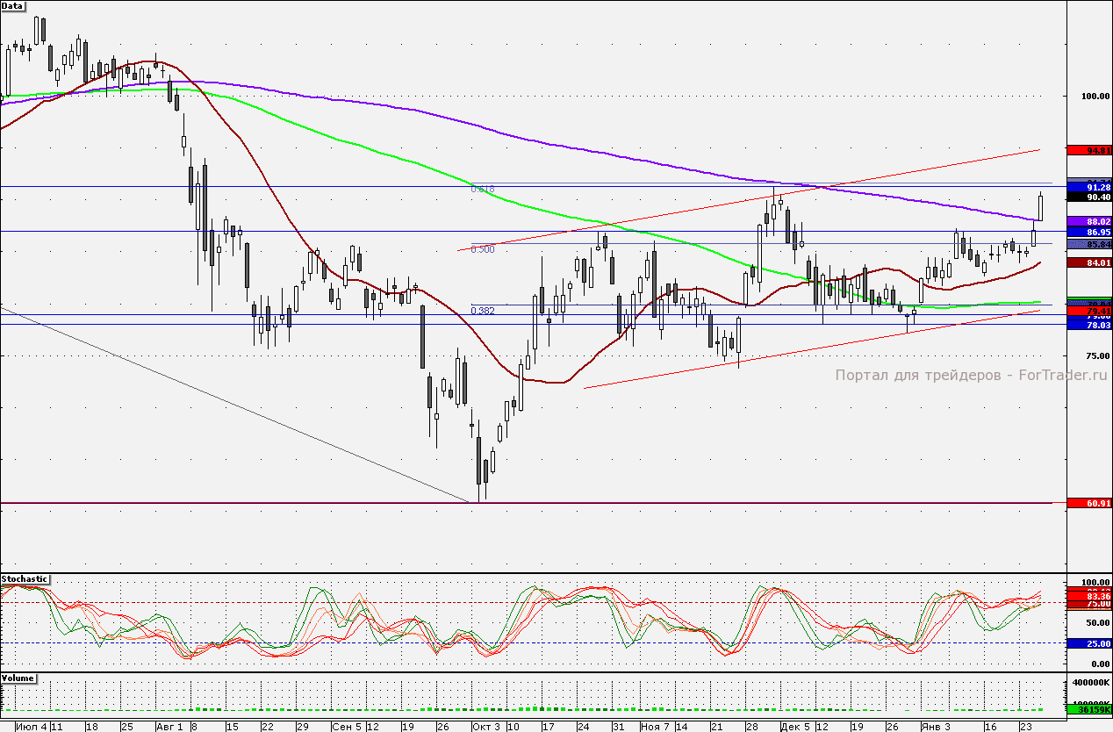Click the blue 78.03 level tag

(1088, 325)
